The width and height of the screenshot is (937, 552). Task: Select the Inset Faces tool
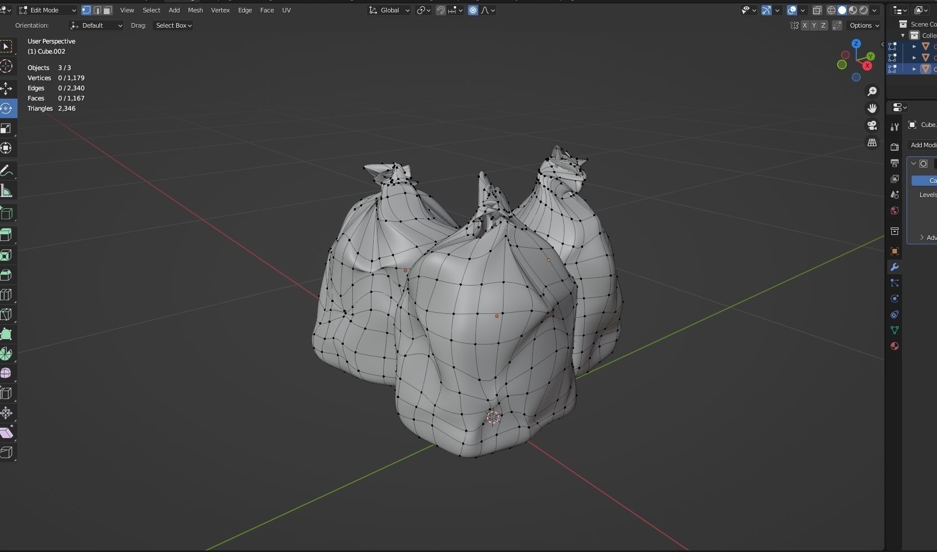pos(6,255)
